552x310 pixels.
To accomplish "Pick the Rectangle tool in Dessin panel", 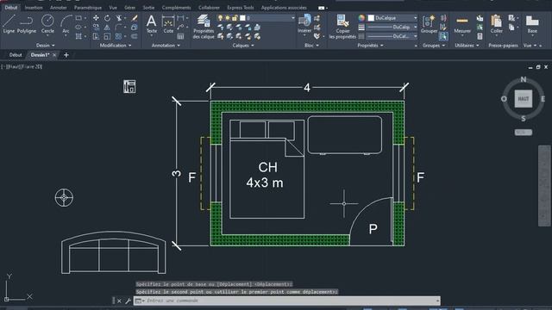I will [x=78, y=18].
